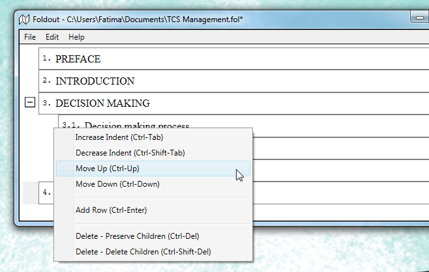Viewport: 429px width, 272px height.
Task: Open the Help menu
Action: tap(76, 37)
